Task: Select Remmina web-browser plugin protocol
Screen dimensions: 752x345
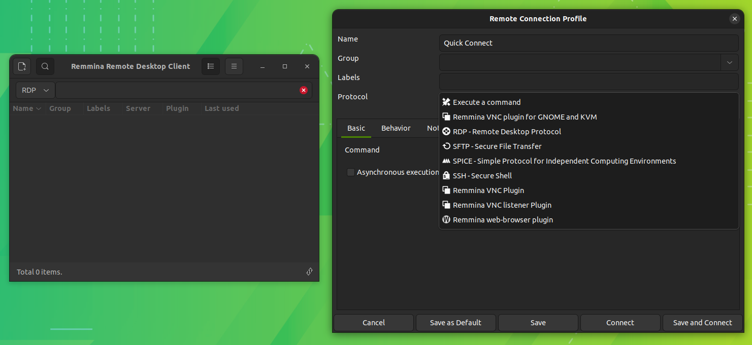Action: [x=502, y=219]
